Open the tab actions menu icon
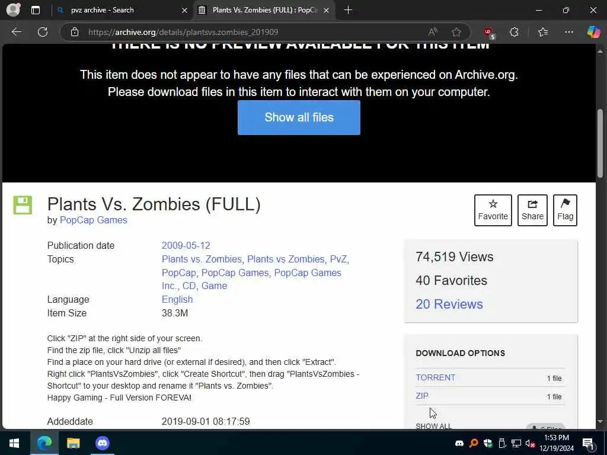 tap(35, 10)
